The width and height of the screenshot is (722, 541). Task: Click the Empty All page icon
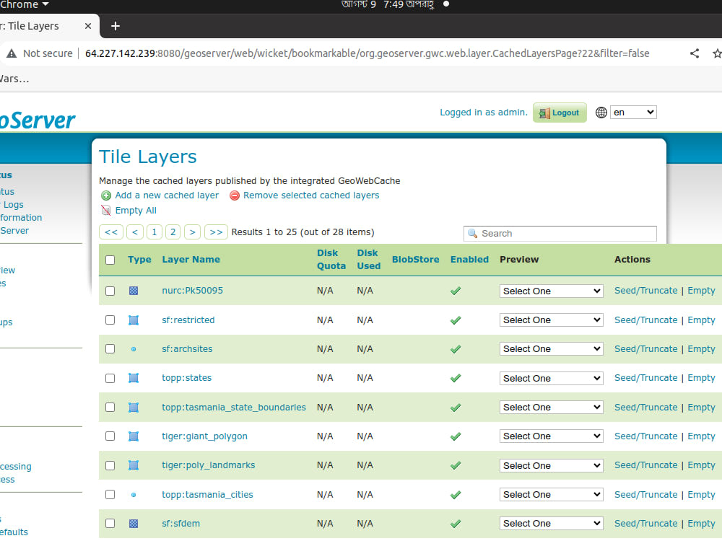(x=106, y=211)
